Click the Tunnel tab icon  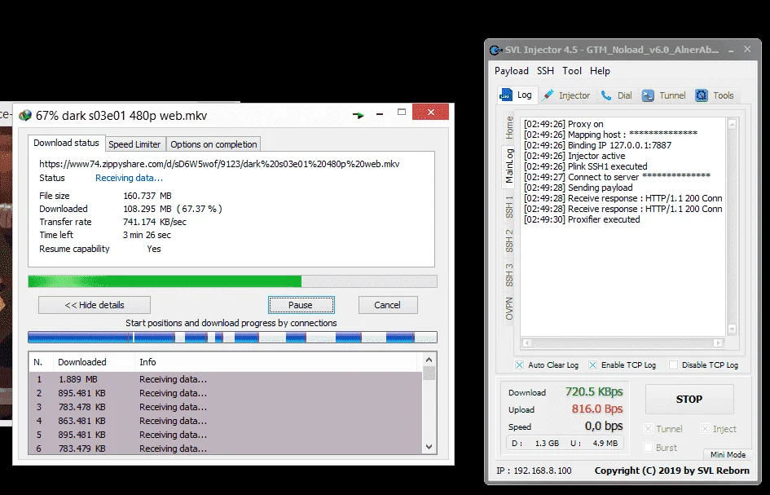649,95
